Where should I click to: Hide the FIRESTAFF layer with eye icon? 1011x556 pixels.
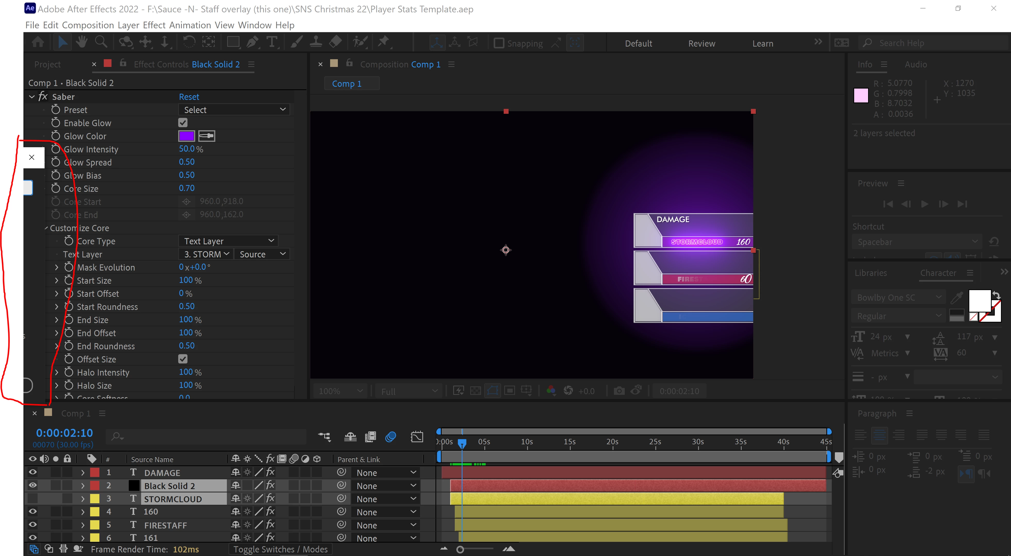[32, 525]
